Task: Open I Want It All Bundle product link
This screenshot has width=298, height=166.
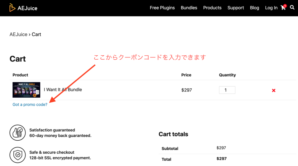Action: [x=63, y=90]
